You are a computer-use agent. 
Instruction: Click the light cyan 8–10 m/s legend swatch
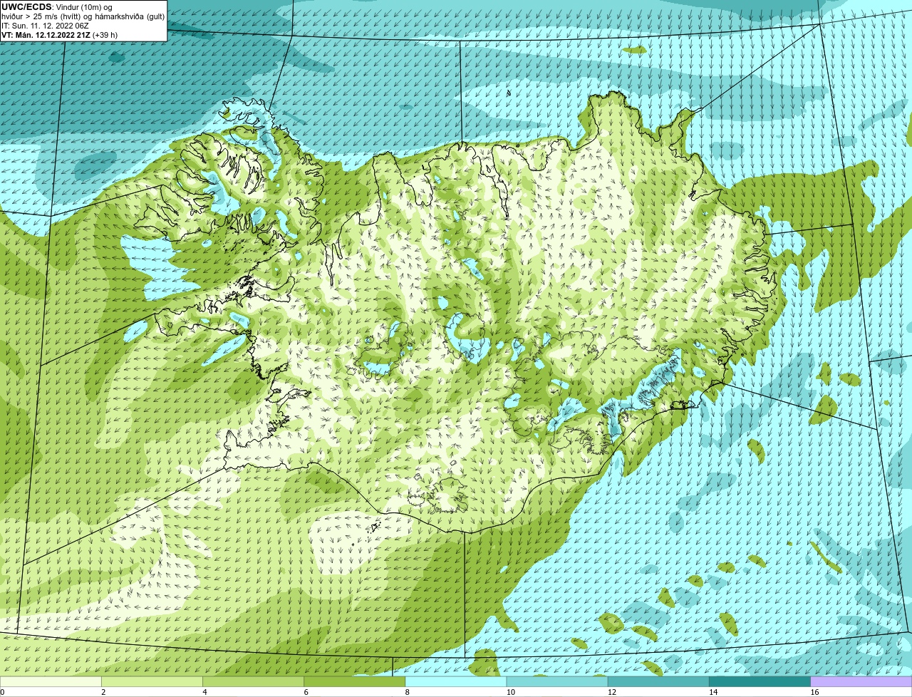pos(456,681)
